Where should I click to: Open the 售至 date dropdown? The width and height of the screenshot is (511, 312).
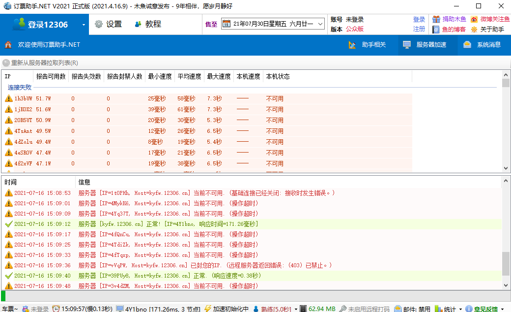(x=320, y=24)
